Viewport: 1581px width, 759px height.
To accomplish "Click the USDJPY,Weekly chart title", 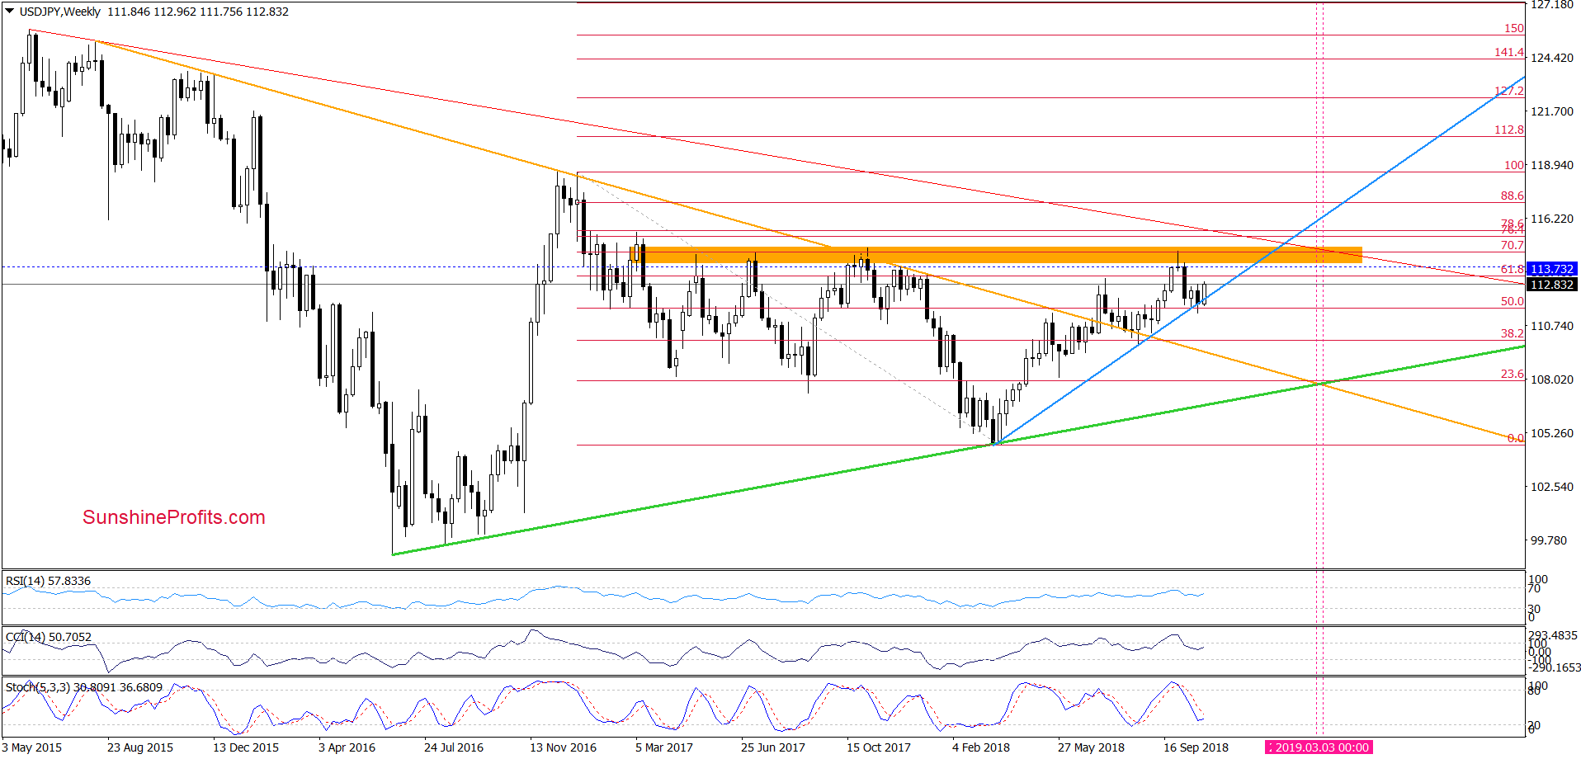I will [x=60, y=12].
